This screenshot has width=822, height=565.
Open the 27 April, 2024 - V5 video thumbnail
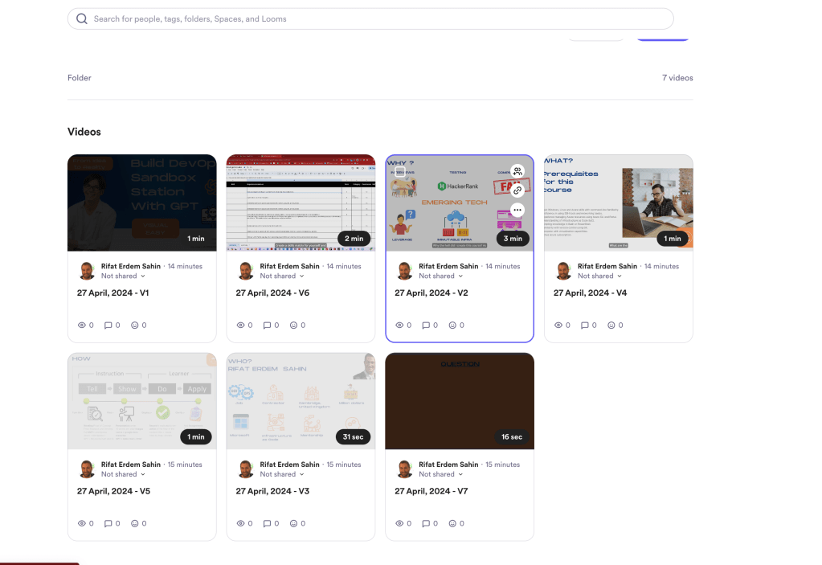tap(142, 401)
